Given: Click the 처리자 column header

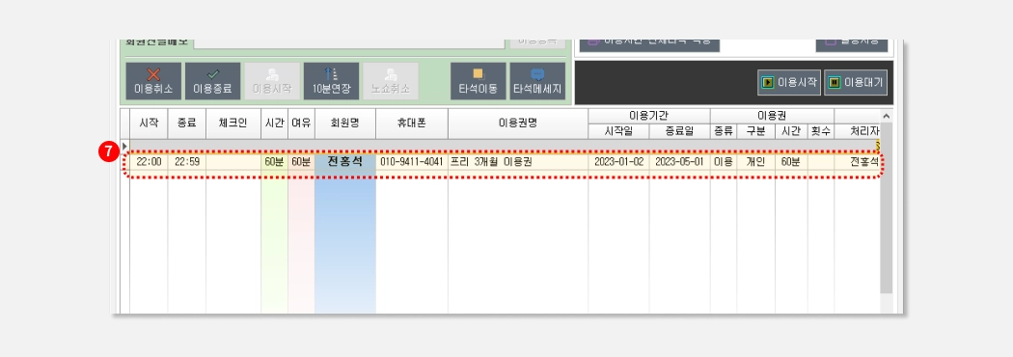Looking at the screenshot, I should (x=858, y=131).
